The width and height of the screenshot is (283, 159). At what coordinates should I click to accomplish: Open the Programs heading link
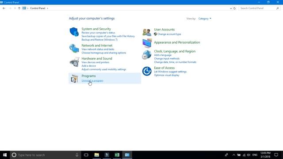tap(88, 76)
